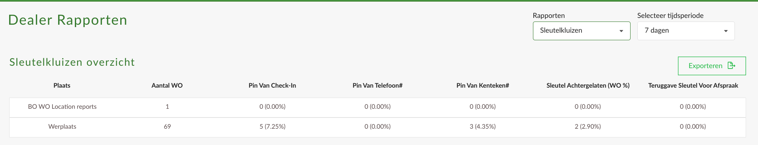This screenshot has height=145, width=758.
Task: Click the Exporteren button
Action: click(712, 66)
